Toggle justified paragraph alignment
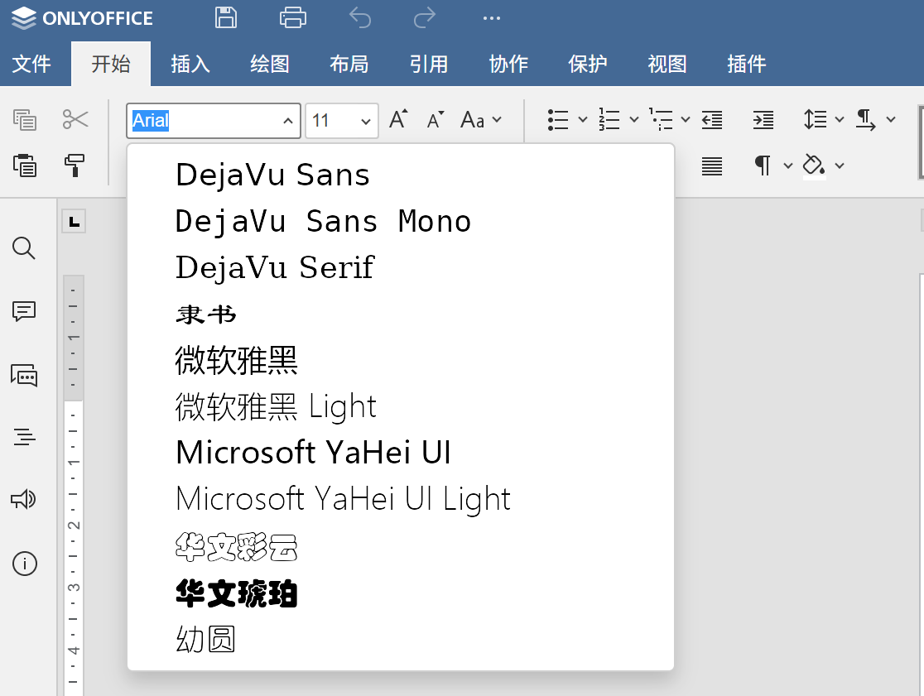The width and height of the screenshot is (924, 696). point(712,166)
